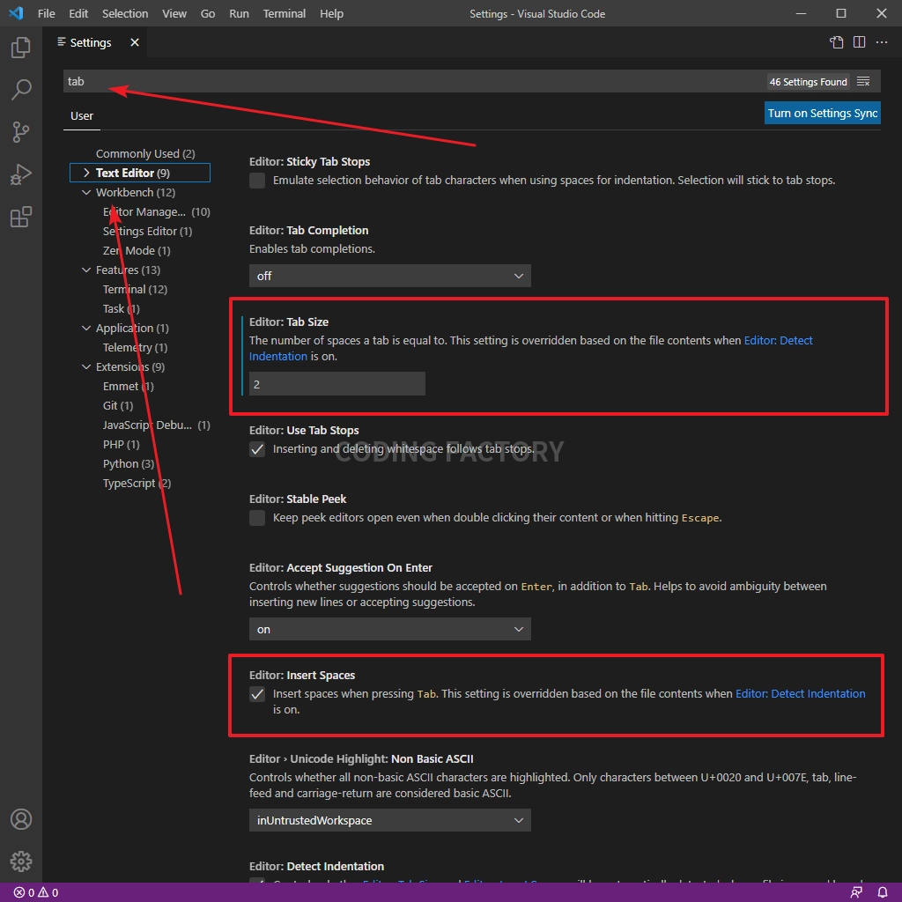The width and height of the screenshot is (902, 902).
Task: Click the VS Code logo icon
Action: [x=16, y=13]
